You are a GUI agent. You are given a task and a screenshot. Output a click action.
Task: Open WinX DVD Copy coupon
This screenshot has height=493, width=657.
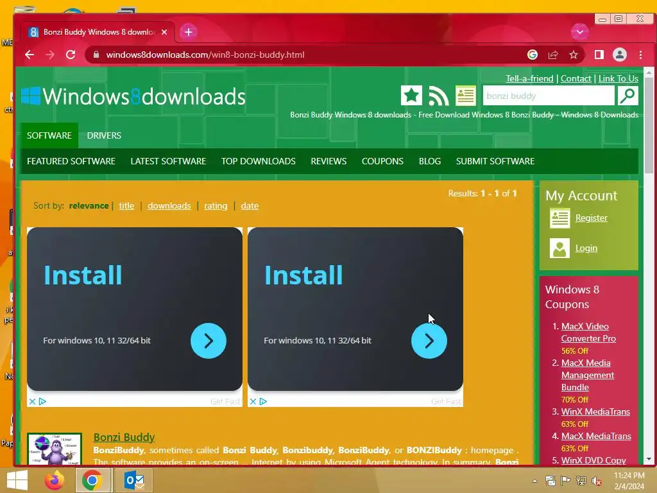pyautogui.click(x=593, y=460)
